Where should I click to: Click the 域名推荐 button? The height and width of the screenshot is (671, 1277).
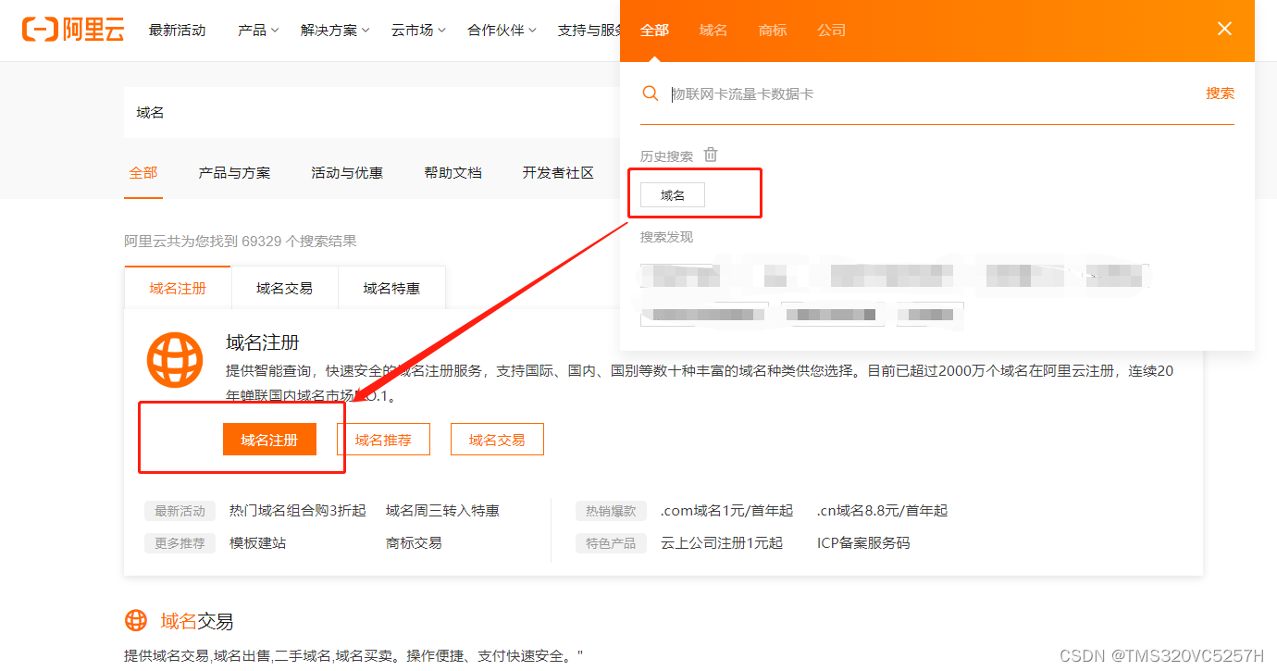[x=383, y=440]
